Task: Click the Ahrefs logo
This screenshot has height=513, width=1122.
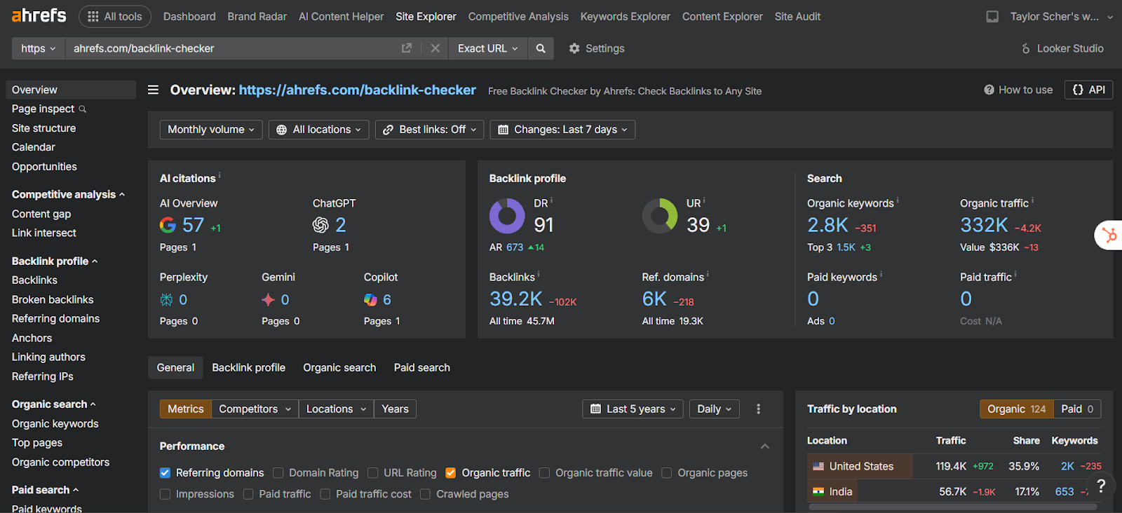Action: tap(39, 15)
